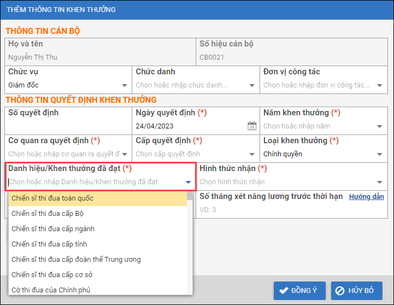Screen dimensions: 394x305
Task: Open Cấp quyết định dropdown
Action: (252, 154)
